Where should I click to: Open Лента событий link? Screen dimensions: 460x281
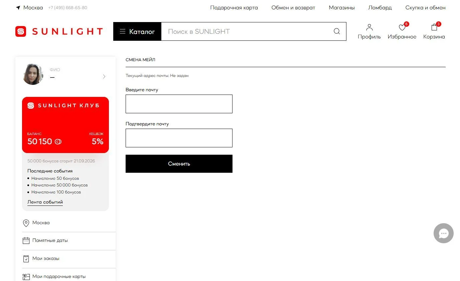tap(45, 202)
